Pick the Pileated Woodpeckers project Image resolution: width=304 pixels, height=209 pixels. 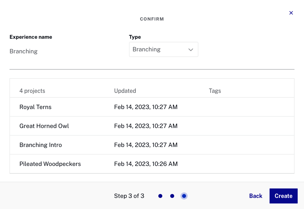[x=50, y=164]
